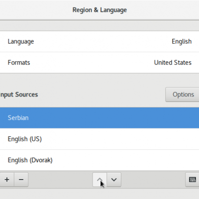Select the English (Dvorak) input source

point(99,160)
